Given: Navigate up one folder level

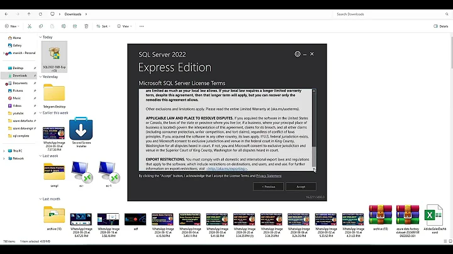Looking at the screenshot, I should [x=29, y=14].
